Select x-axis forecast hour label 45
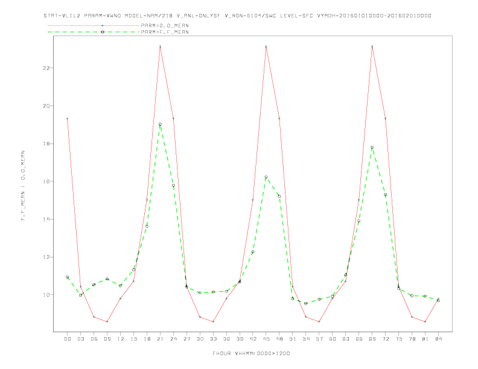 pos(266,339)
